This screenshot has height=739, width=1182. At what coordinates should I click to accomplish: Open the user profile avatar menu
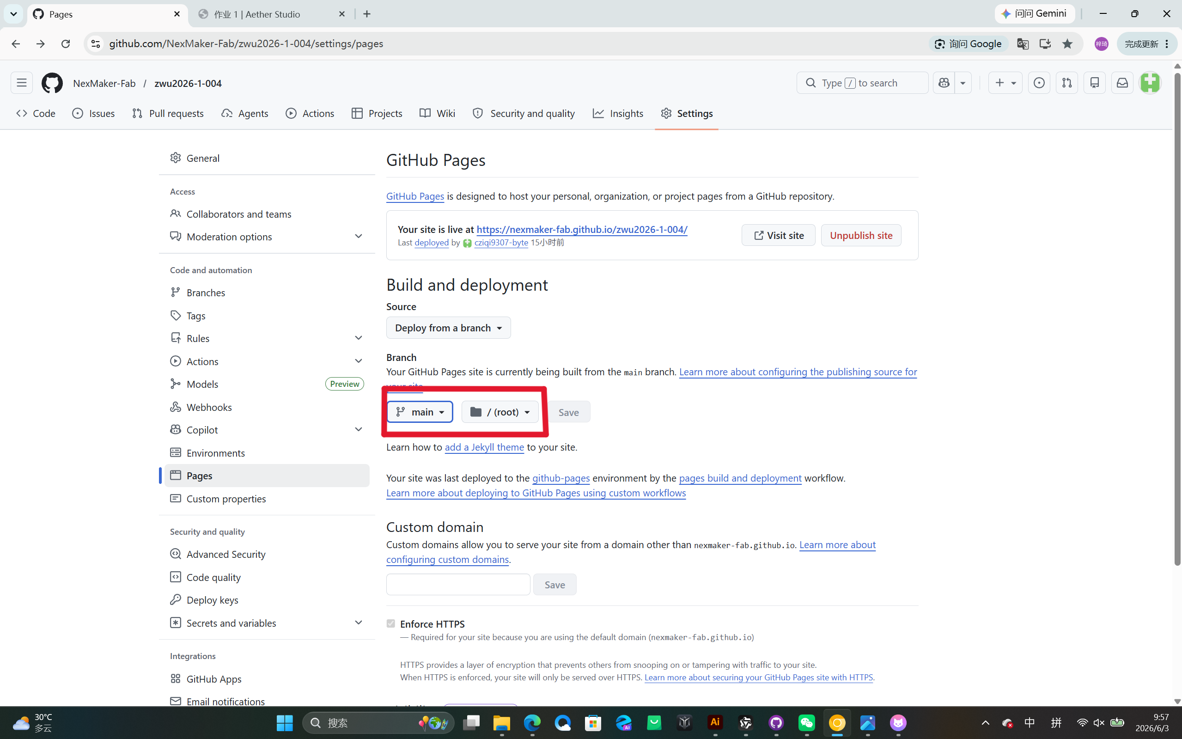(x=1150, y=83)
